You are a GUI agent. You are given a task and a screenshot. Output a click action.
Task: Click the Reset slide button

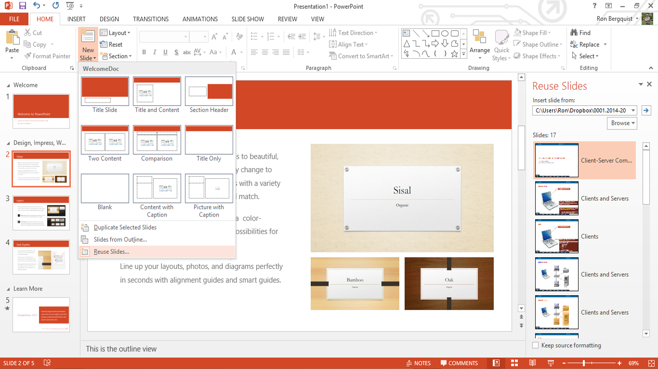tap(111, 44)
